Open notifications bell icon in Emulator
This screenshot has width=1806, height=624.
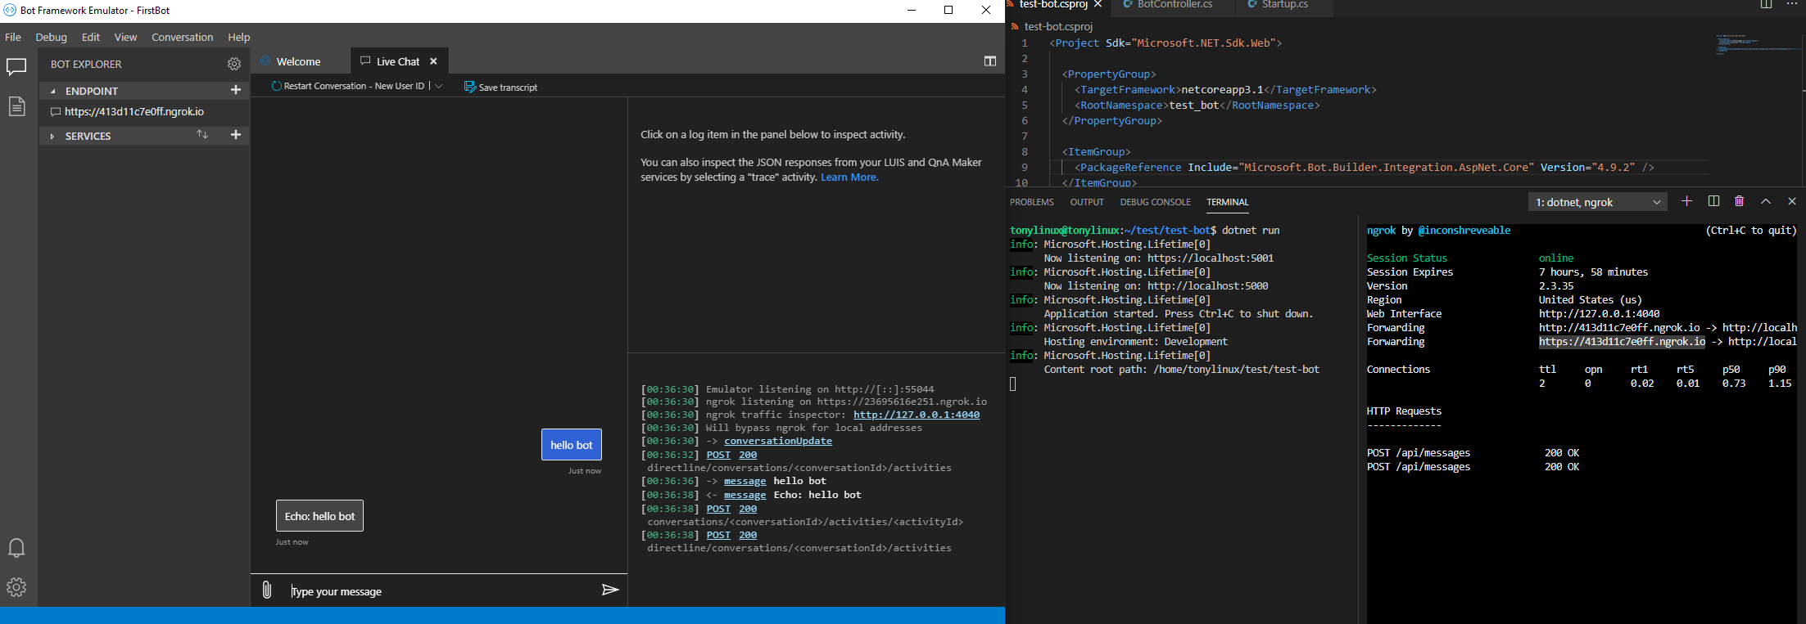16,548
